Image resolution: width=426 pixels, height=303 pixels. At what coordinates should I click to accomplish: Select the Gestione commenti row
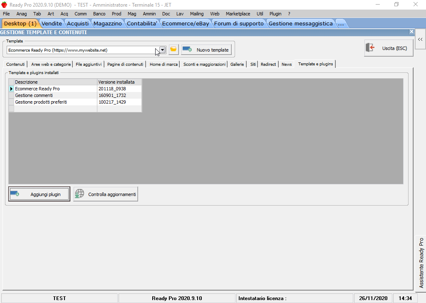click(x=75, y=95)
